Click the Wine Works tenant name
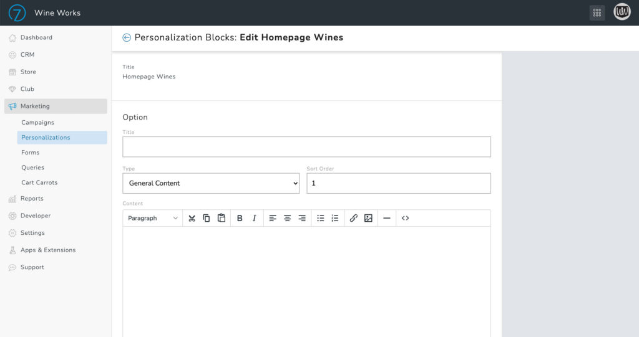Viewport: 639px width, 337px height. click(x=57, y=13)
